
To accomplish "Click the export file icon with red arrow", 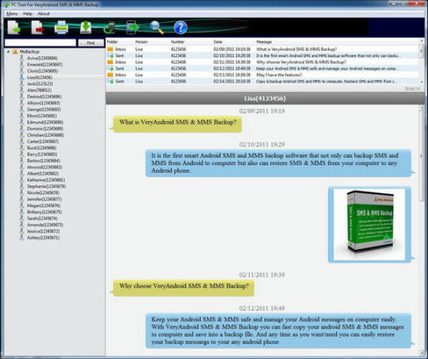I will [x=37, y=27].
